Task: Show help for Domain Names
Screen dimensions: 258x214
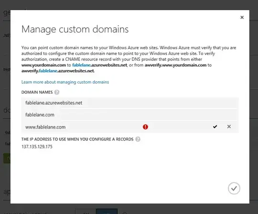Action: tap(57, 92)
